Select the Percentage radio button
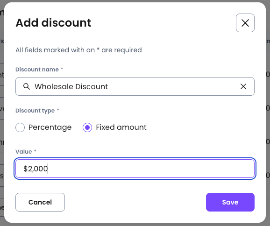Image resolution: width=270 pixels, height=226 pixels. (20, 127)
